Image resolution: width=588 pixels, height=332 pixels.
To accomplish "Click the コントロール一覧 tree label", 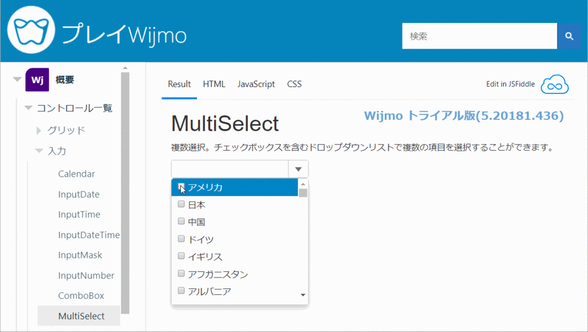I will coord(75,108).
